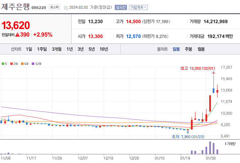The image size is (240, 163).
Task: Click the 저가 value 12,570
Action: click(133, 36)
